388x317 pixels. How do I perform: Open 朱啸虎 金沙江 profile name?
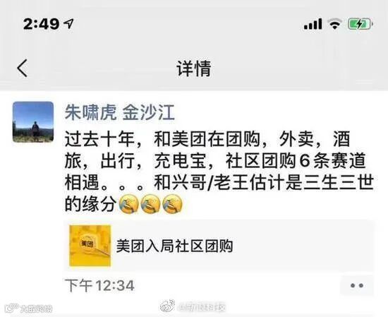[119, 113]
